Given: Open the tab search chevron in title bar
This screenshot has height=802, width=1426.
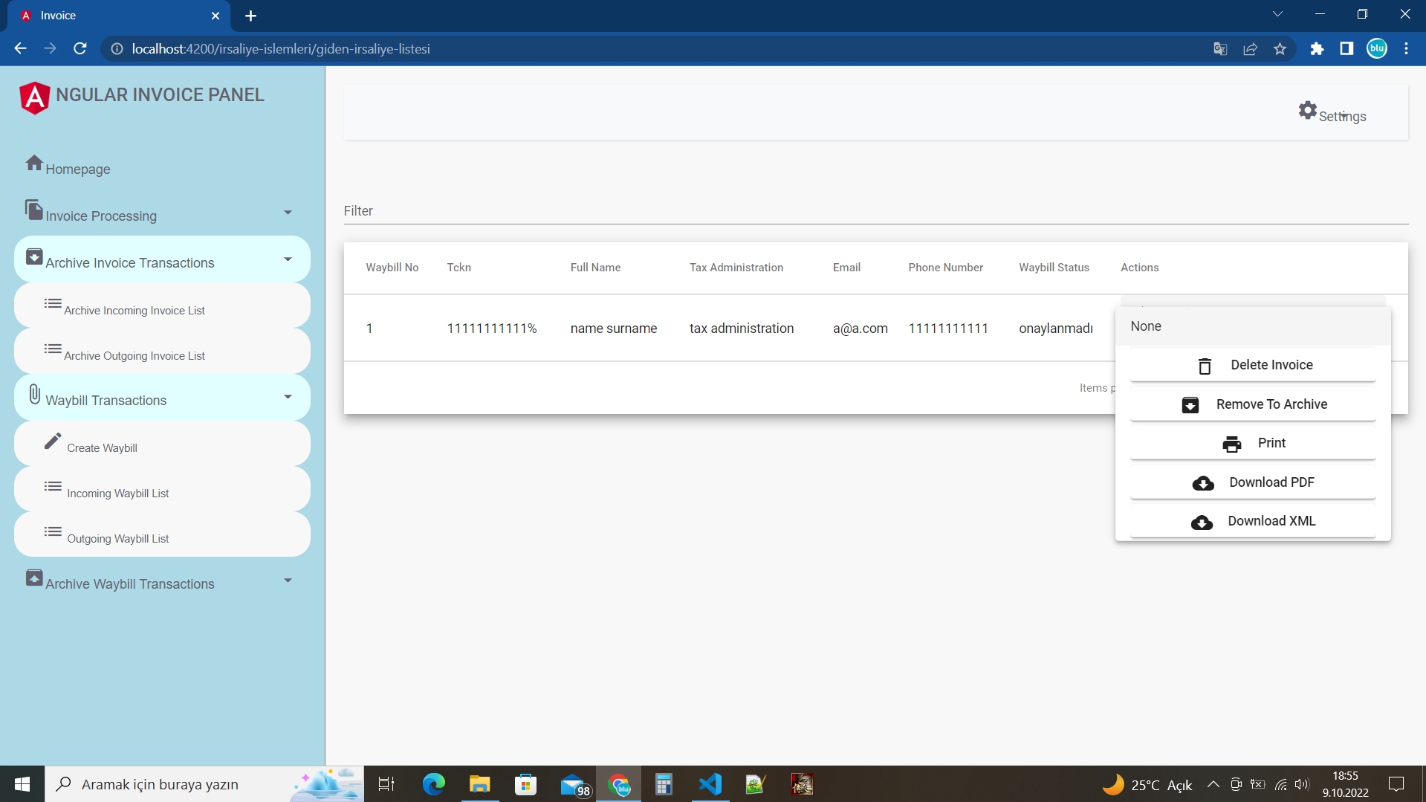Looking at the screenshot, I should point(1277,14).
